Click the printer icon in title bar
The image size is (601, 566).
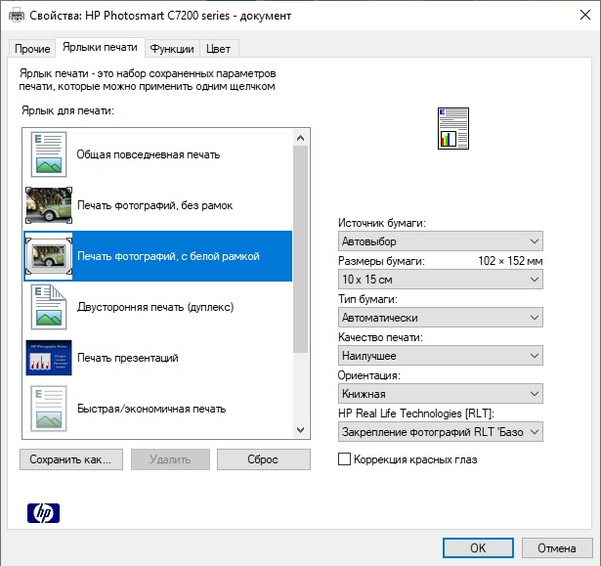[17, 16]
